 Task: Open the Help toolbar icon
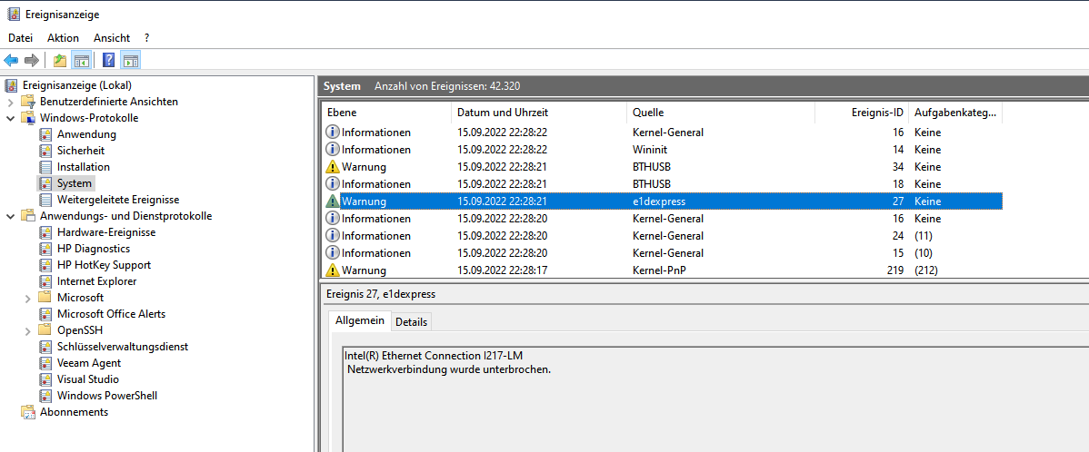click(109, 60)
